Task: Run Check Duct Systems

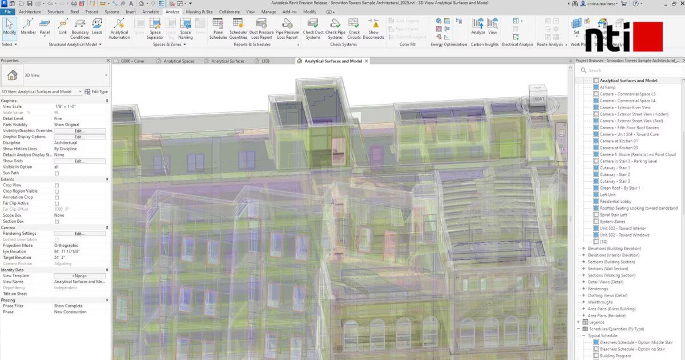Action: (313, 29)
